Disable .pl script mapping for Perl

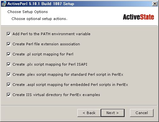[9, 54]
